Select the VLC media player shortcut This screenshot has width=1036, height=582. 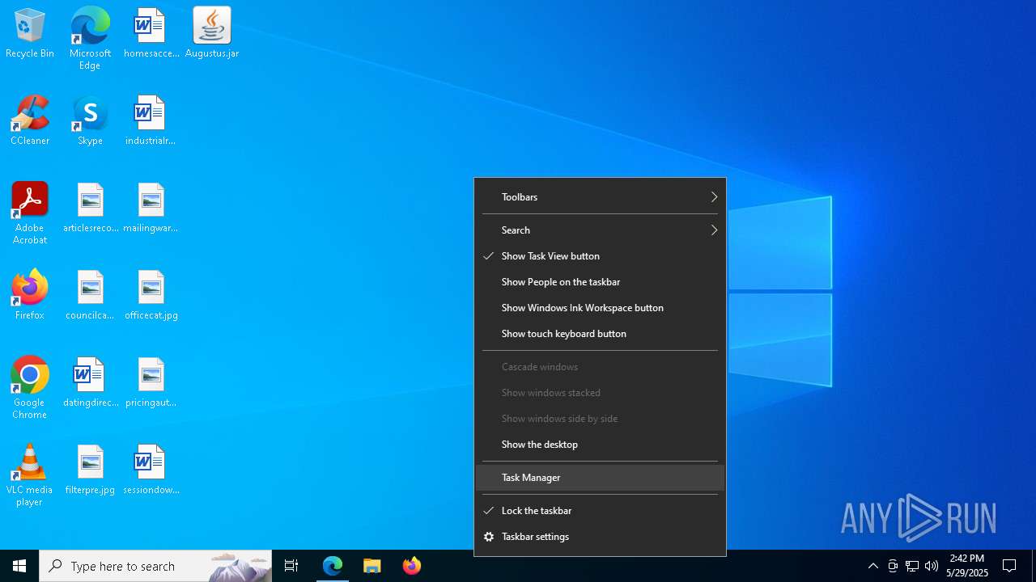[30, 475]
